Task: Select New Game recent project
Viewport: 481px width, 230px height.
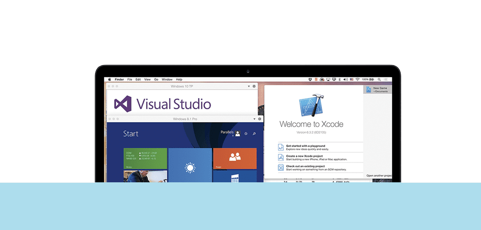Action: (x=377, y=90)
